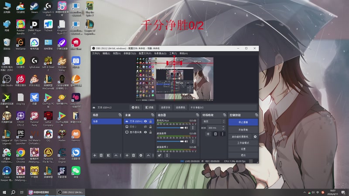Open the 工具(T) menu
This screenshot has height=196, width=349.
click(x=173, y=53)
